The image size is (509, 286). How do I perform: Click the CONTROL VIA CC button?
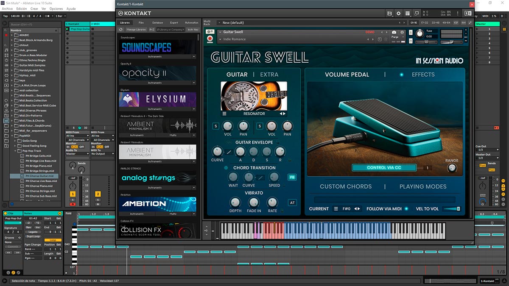(384, 168)
